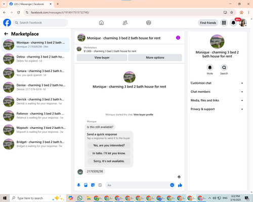Viewport: 253px width, 202px height.
Task: Send a voice clip microphone icon
Action: tap(78, 185)
